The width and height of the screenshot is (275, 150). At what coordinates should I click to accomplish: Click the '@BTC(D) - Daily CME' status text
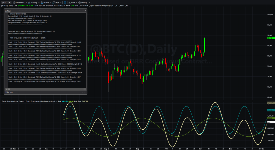point(9,6)
